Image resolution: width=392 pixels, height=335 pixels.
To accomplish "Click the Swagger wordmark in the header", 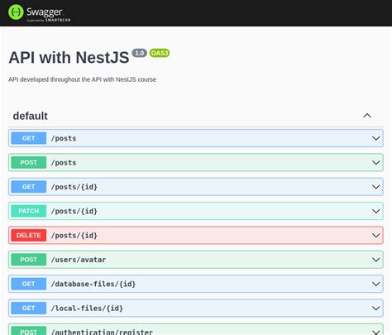I will (x=45, y=12).
